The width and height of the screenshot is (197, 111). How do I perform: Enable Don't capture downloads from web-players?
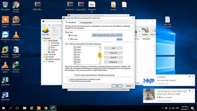pos(75,75)
